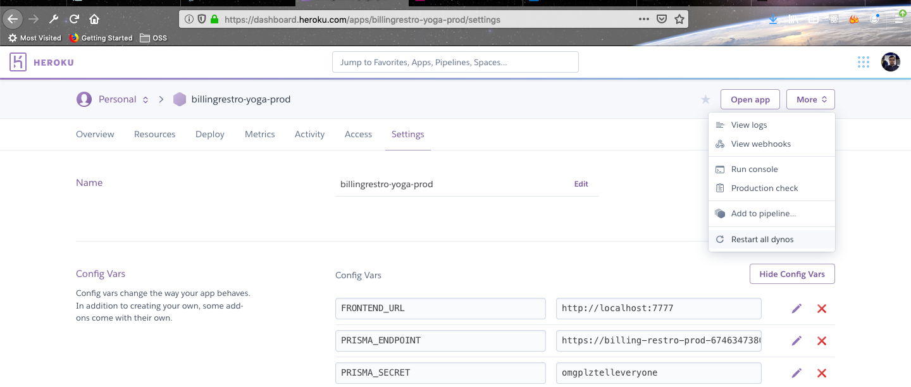Click the PRISMA_SECRET key field

(440, 372)
